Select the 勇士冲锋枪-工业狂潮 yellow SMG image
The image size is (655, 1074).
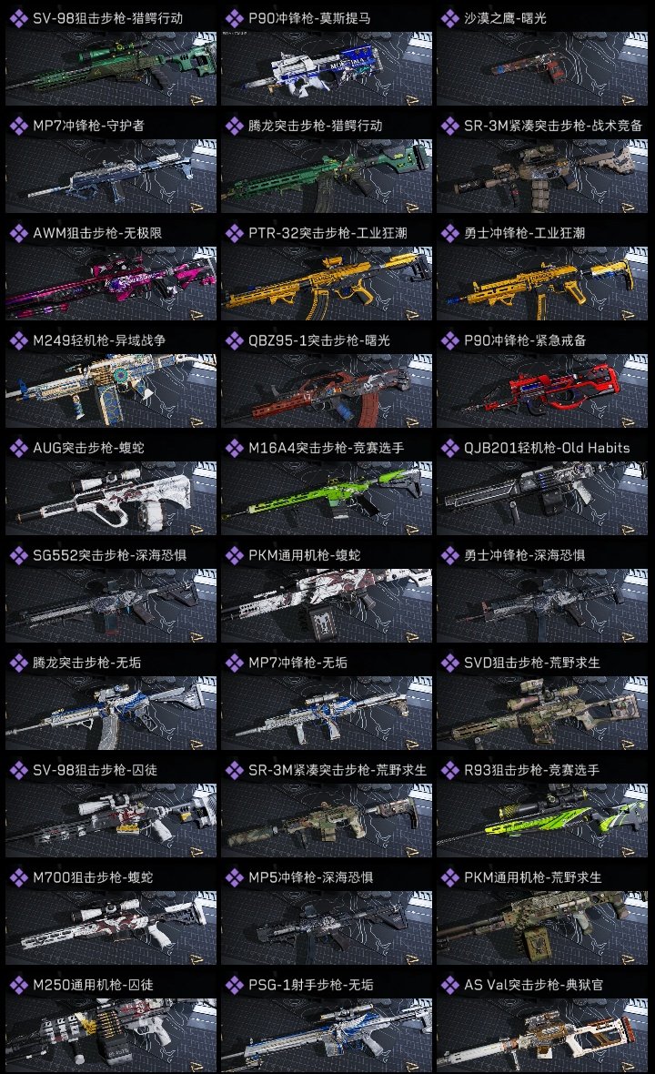click(x=542, y=284)
